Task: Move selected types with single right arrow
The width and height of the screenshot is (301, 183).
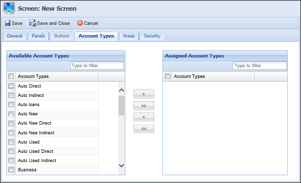Action: click(144, 94)
